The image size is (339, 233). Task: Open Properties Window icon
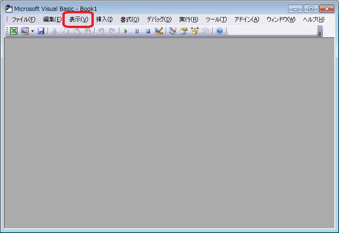coord(184,31)
